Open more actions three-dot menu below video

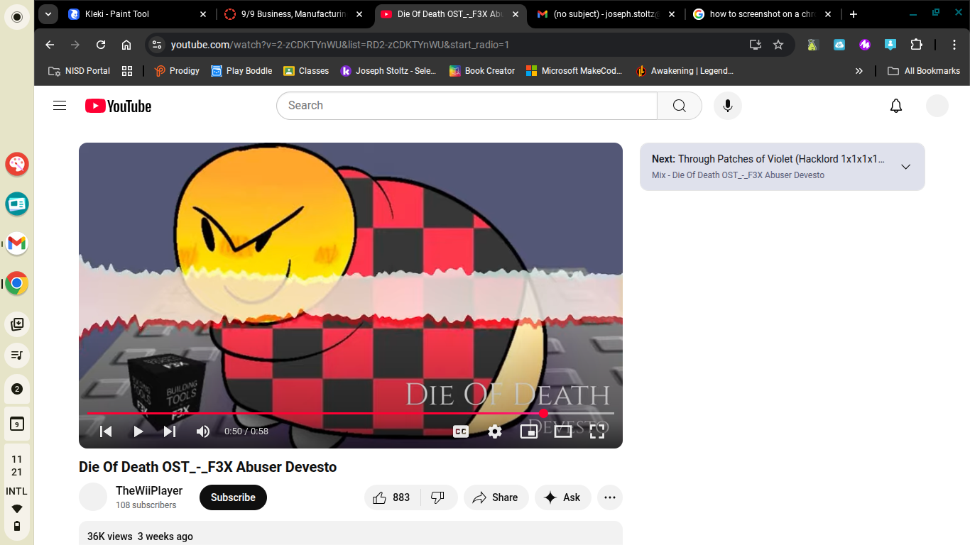609,497
